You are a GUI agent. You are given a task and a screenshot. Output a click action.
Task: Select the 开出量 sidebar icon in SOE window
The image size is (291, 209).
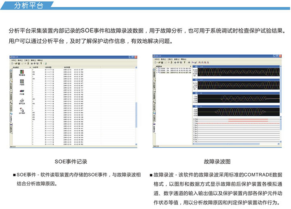click(x=22, y=92)
